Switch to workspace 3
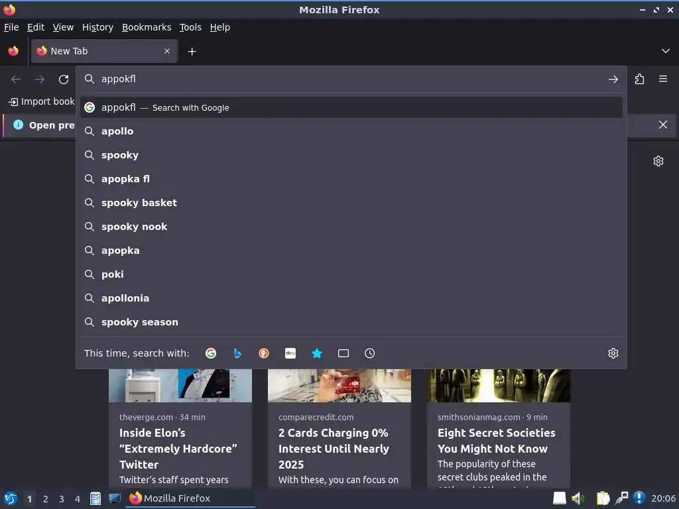 62,499
